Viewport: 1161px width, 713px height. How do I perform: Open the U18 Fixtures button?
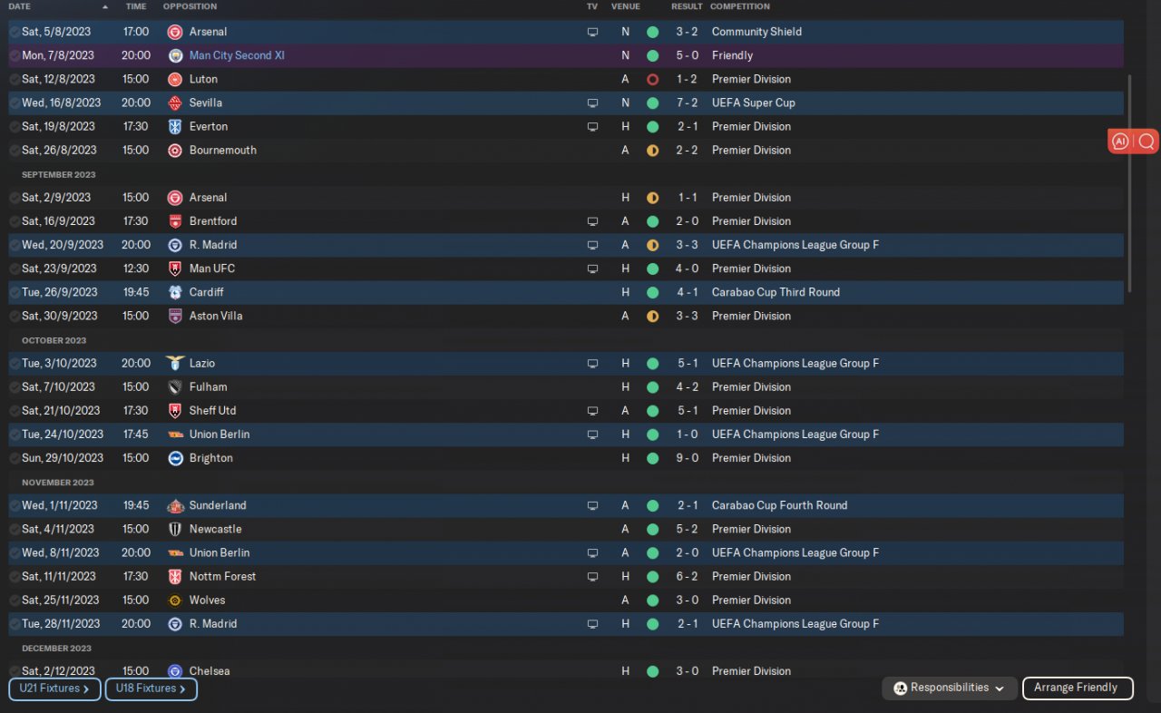point(151,689)
